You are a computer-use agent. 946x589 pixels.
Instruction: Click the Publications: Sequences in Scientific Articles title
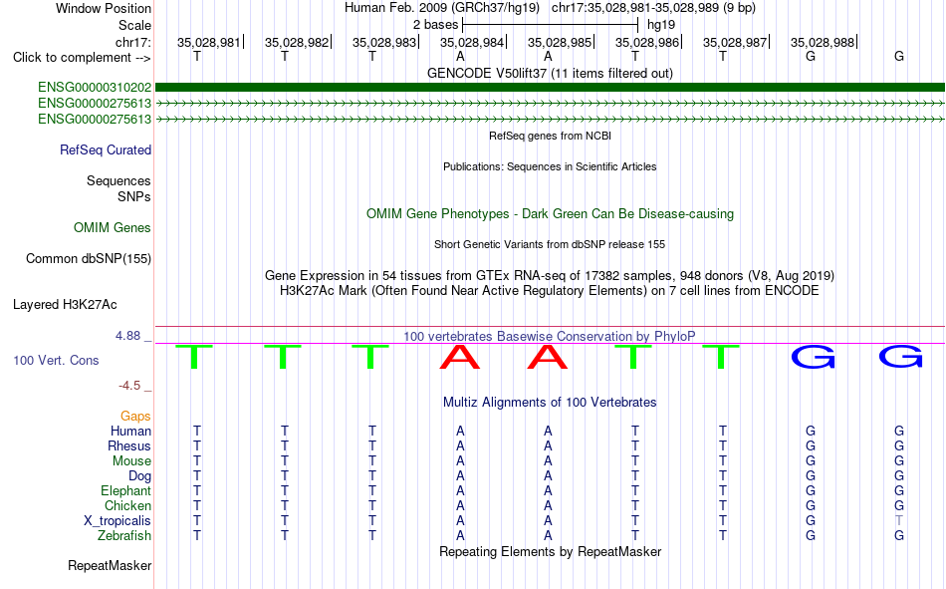pyautogui.click(x=550, y=166)
